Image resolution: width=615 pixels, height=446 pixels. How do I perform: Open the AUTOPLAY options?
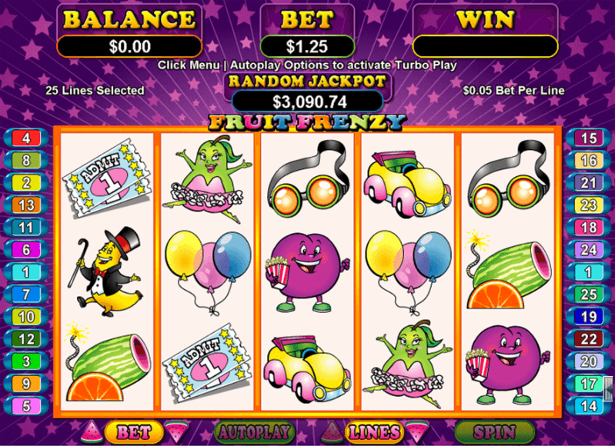click(254, 432)
